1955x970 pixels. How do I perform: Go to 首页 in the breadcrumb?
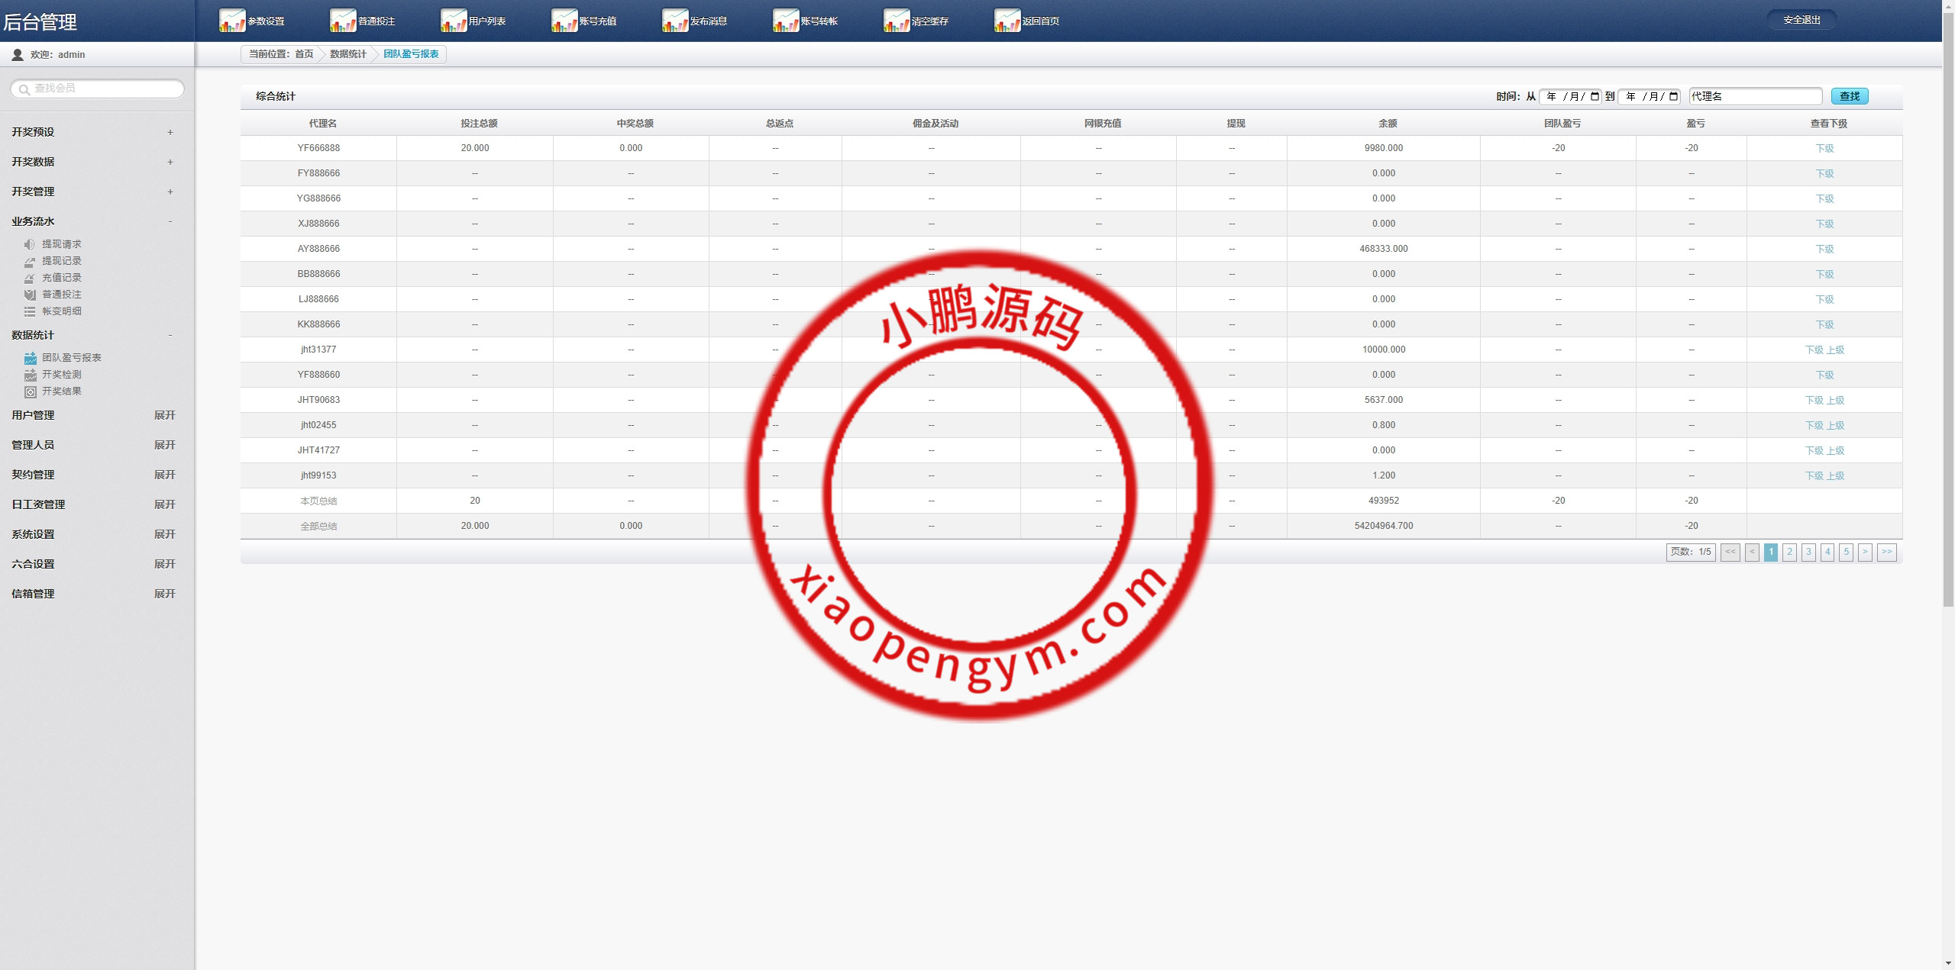(304, 54)
